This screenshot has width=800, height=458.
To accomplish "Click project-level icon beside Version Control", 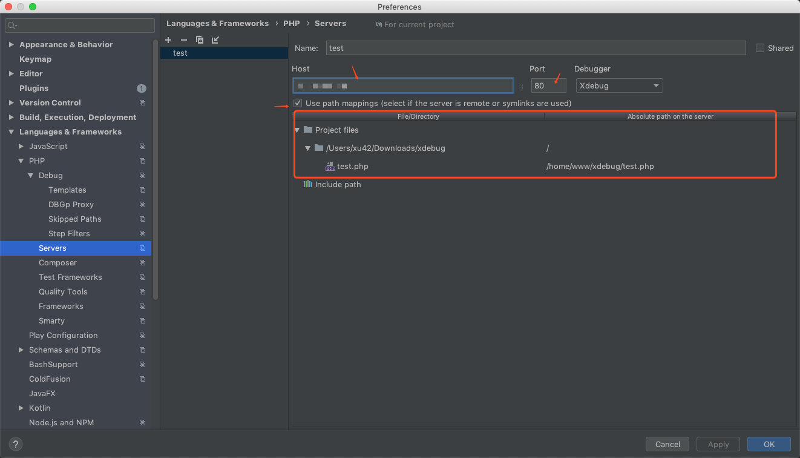I will 142,103.
